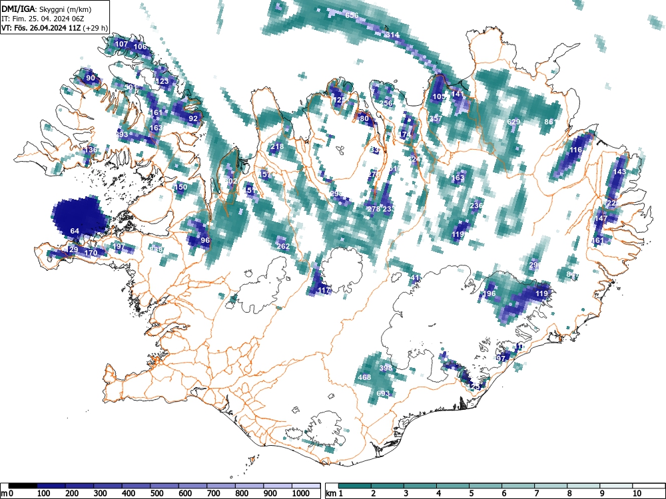The image size is (666, 499).
Task: Click the '123' visibility value
Action: click(163, 81)
